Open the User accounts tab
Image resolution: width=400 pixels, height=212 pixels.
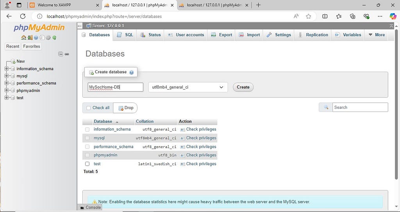[186, 35]
